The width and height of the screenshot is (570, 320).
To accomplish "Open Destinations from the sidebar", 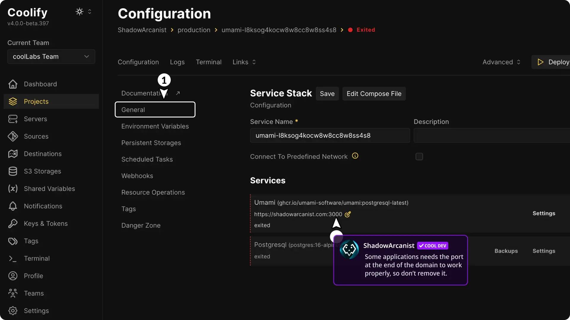I will point(43,154).
